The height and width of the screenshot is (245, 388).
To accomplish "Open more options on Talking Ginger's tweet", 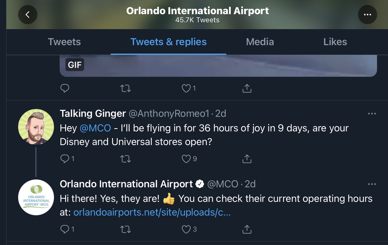I will pos(372,114).
